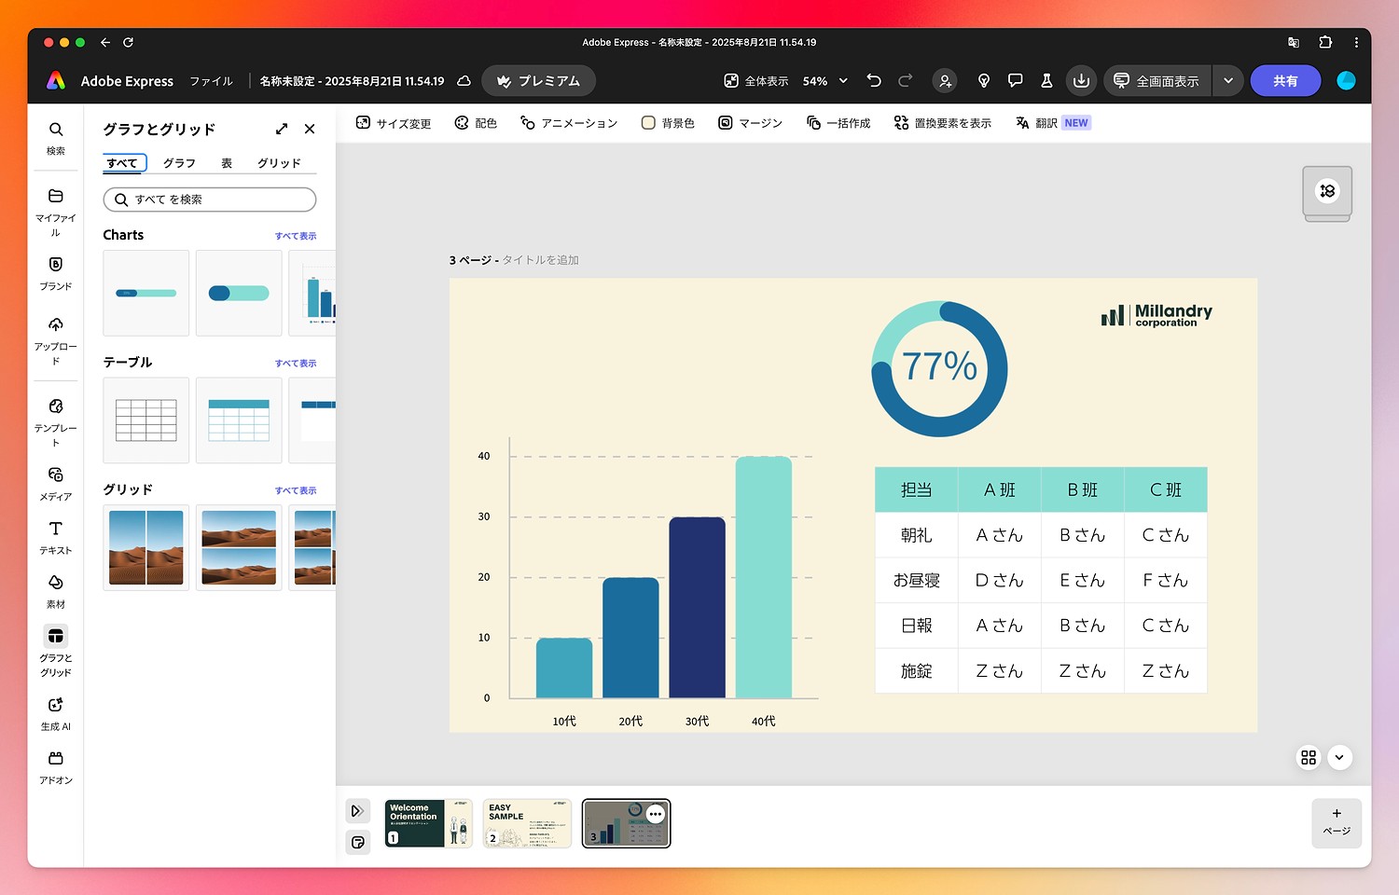Viewport: 1399px width, 895px height.
Task: Switch to the グリッド tab
Action: 278,162
